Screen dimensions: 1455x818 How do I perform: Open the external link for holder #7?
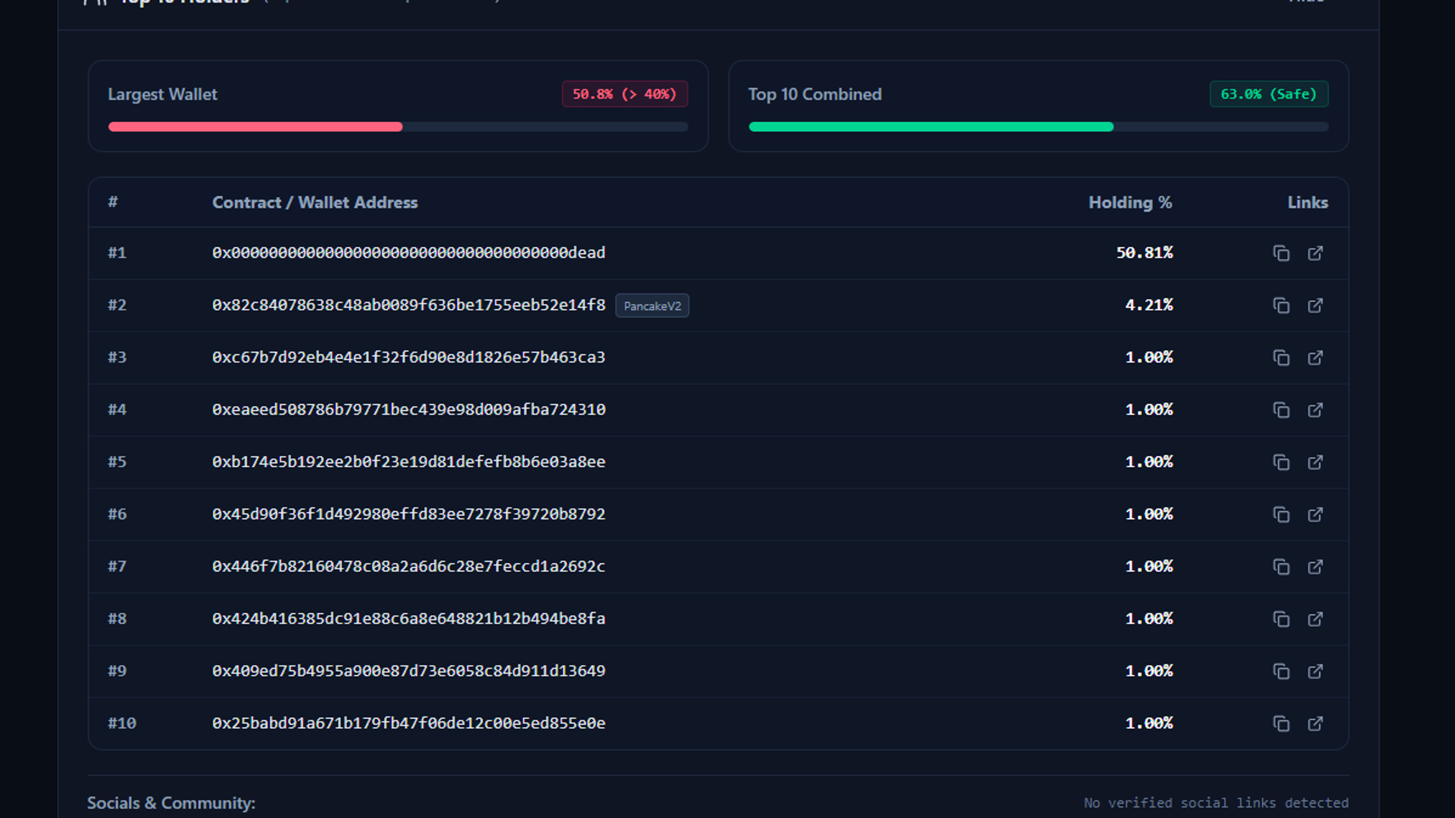(1315, 567)
